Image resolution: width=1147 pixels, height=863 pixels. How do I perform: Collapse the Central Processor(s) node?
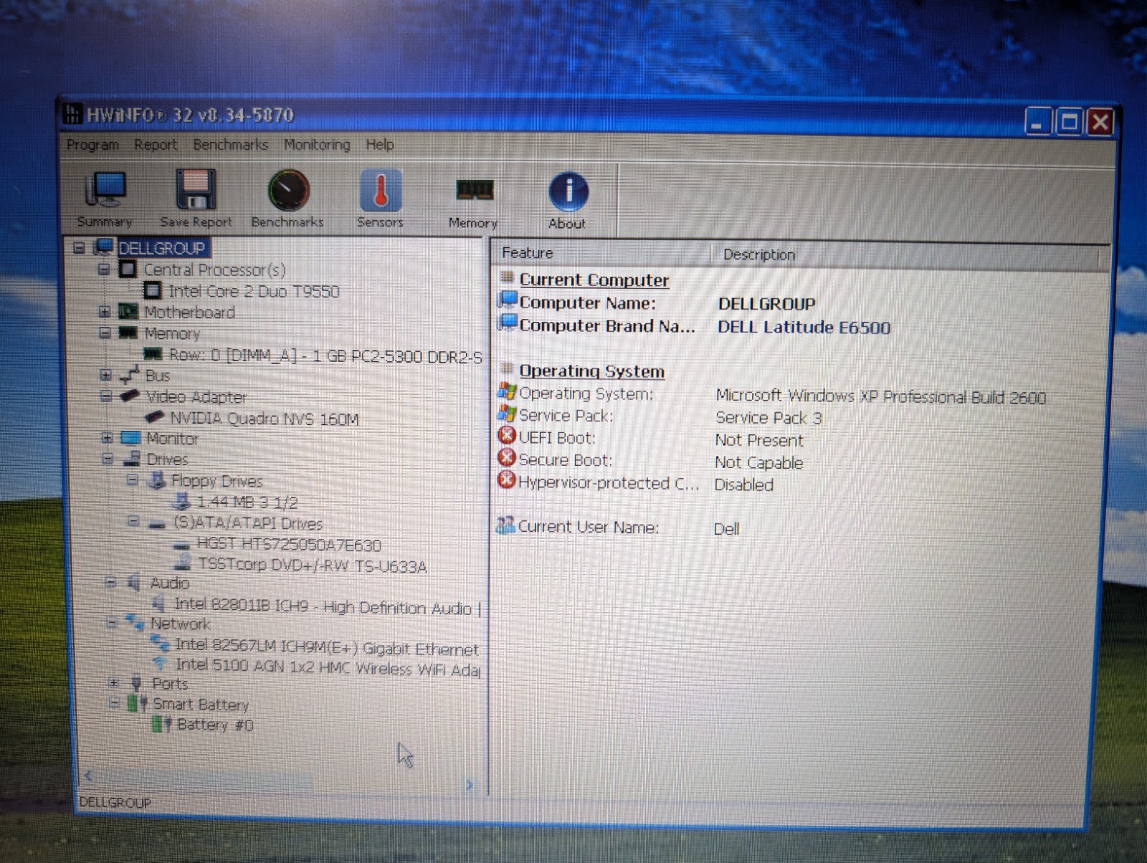[104, 270]
